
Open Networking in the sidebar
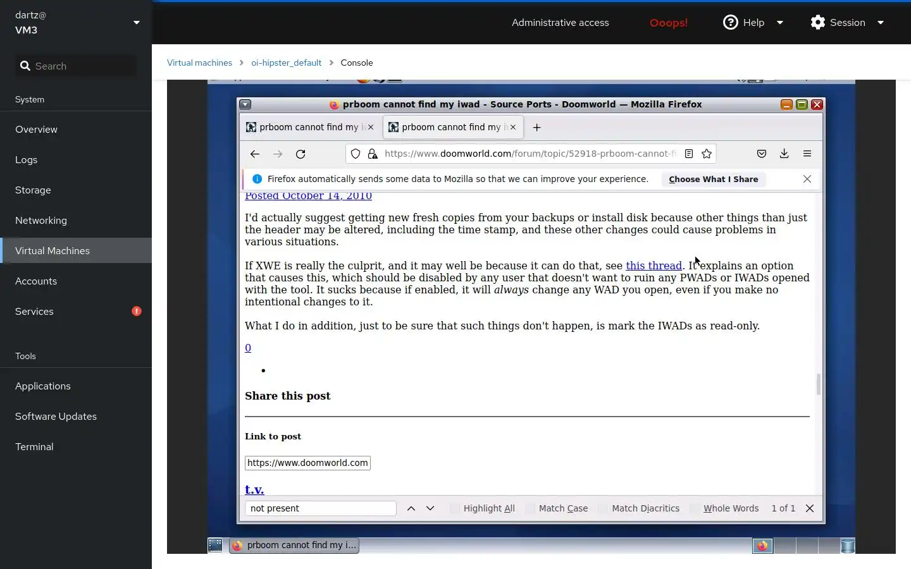point(76,220)
